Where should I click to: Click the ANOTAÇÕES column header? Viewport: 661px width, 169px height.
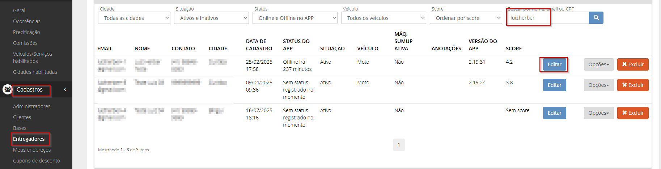pyautogui.click(x=446, y=48)
